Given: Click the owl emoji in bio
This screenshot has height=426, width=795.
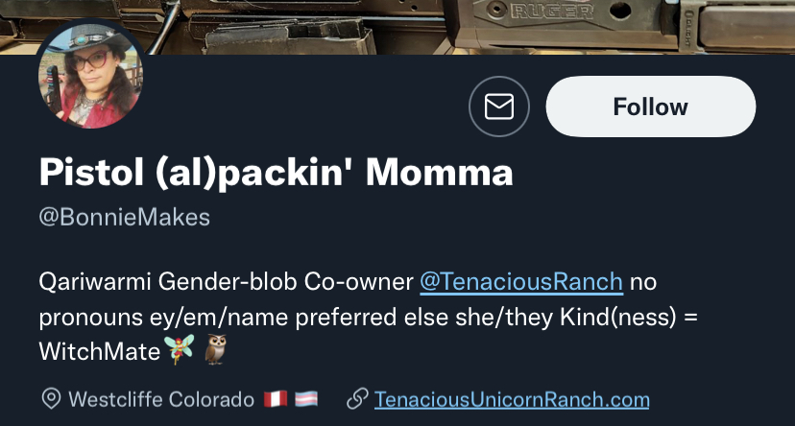Looking at the screenshot, I should (x=216, y=349).
